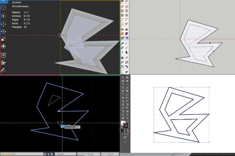Viewport: 235px width, 156px height.
Task: Choose Illustrator's Hand tool
Action: pos(123,118)
